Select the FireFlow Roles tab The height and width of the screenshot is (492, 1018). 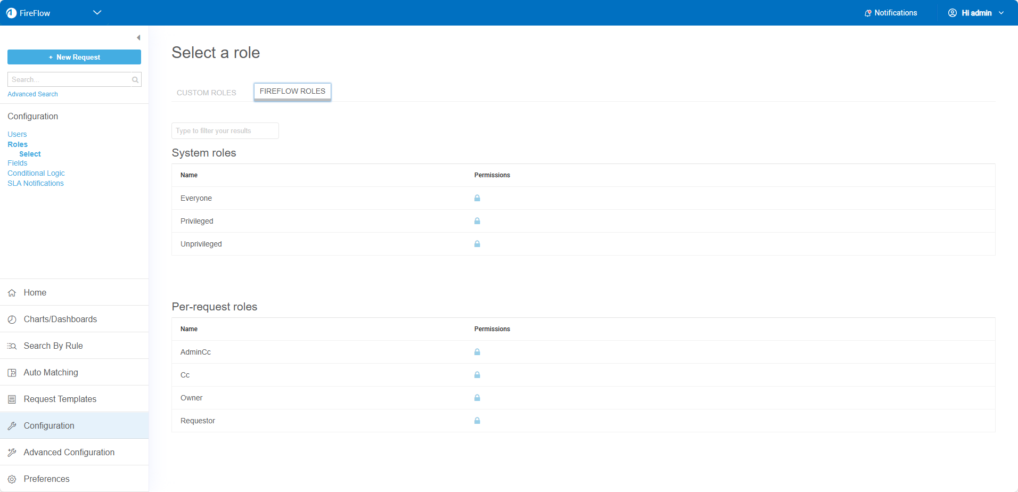coord(292,92)
